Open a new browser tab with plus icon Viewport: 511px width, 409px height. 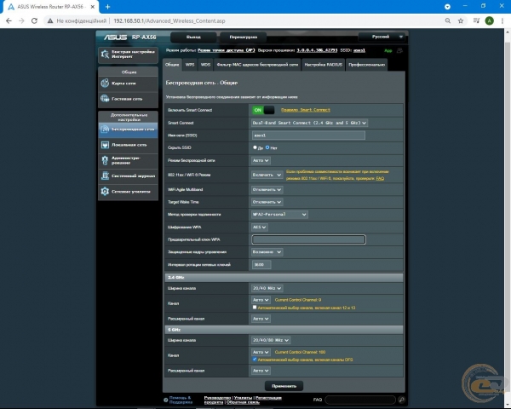tap(108, 7)
